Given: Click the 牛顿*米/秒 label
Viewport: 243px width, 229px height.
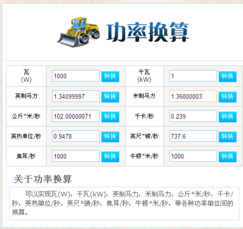Looking at the screenshot, I should (x=144, y=156).
